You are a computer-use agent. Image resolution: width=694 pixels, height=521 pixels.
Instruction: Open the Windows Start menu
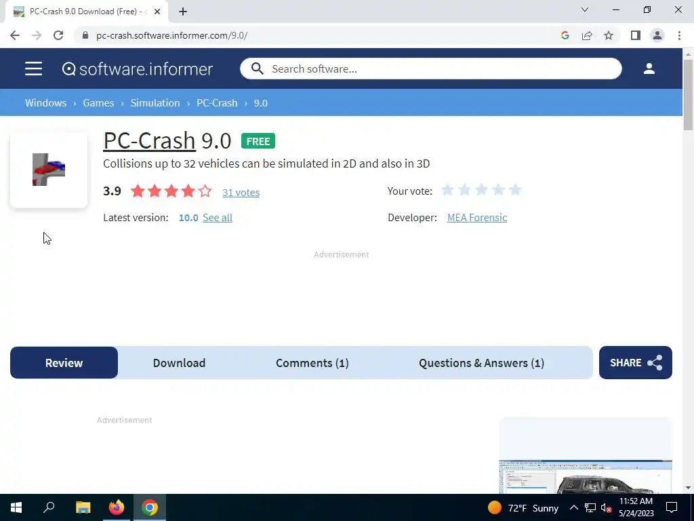pyautogui.click(x=16, y=507)
